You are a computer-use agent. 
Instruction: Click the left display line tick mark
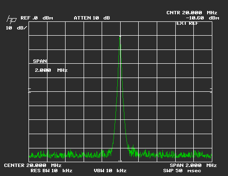click(x=29, y=91)
